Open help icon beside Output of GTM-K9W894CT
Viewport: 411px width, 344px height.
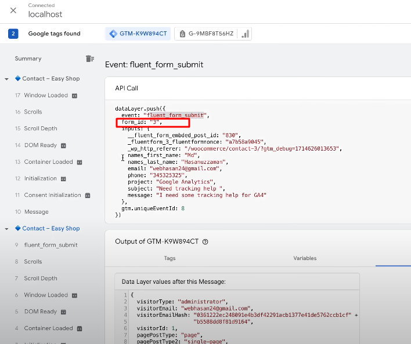(x=205, y=242)
